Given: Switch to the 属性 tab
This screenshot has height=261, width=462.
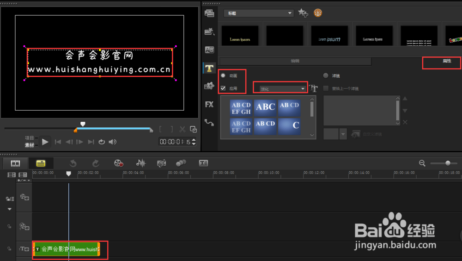Looking at the screenshot, I should point(447,61).
